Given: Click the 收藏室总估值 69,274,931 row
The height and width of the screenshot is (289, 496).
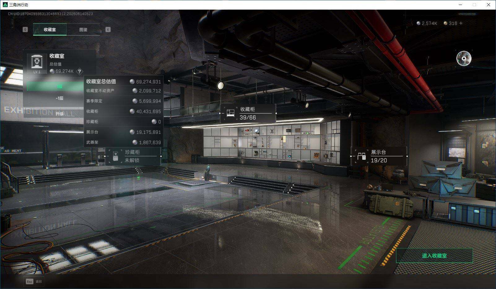Looking at the screenshot, I should pyautogui.click(x=123, y=82).
